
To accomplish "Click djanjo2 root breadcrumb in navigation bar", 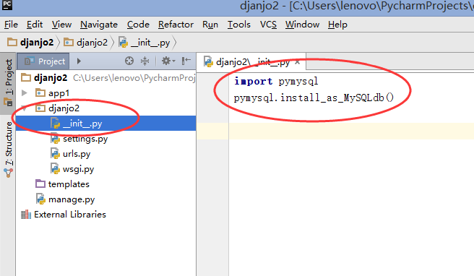I will tap(30, 43).
